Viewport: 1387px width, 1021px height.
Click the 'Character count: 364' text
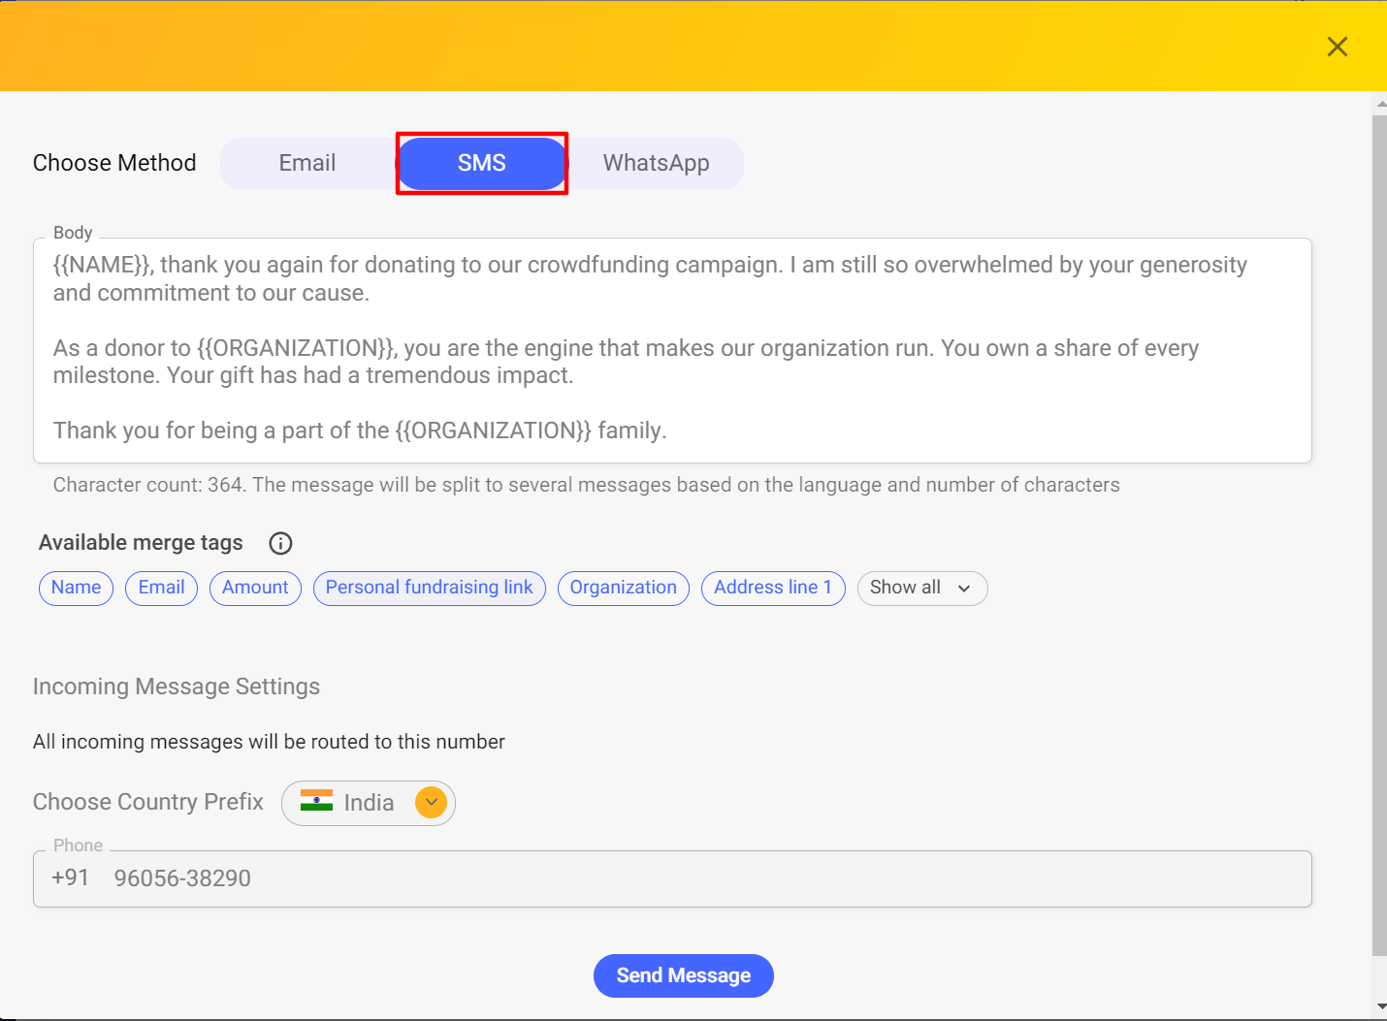point(148,485)
